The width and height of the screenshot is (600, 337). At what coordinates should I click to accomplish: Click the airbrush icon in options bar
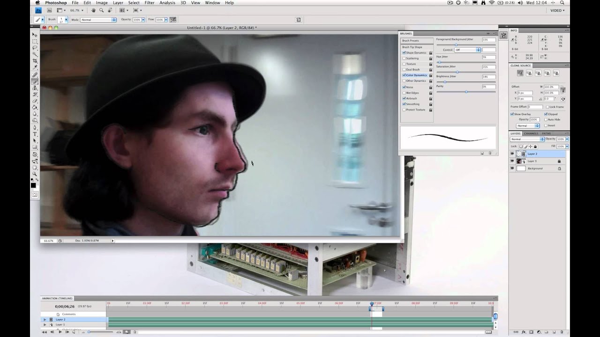172,20
